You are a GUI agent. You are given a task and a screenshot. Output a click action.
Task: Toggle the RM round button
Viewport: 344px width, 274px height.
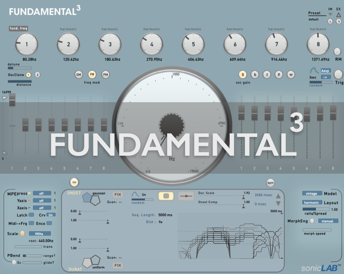click(x=337, y=52)
